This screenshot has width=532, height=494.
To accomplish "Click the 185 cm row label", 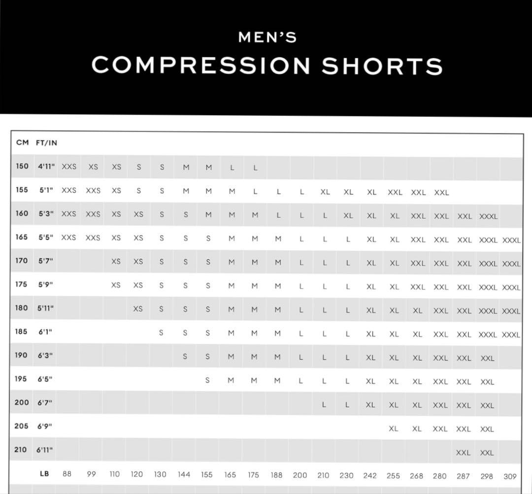I will (x=21, y=331).
